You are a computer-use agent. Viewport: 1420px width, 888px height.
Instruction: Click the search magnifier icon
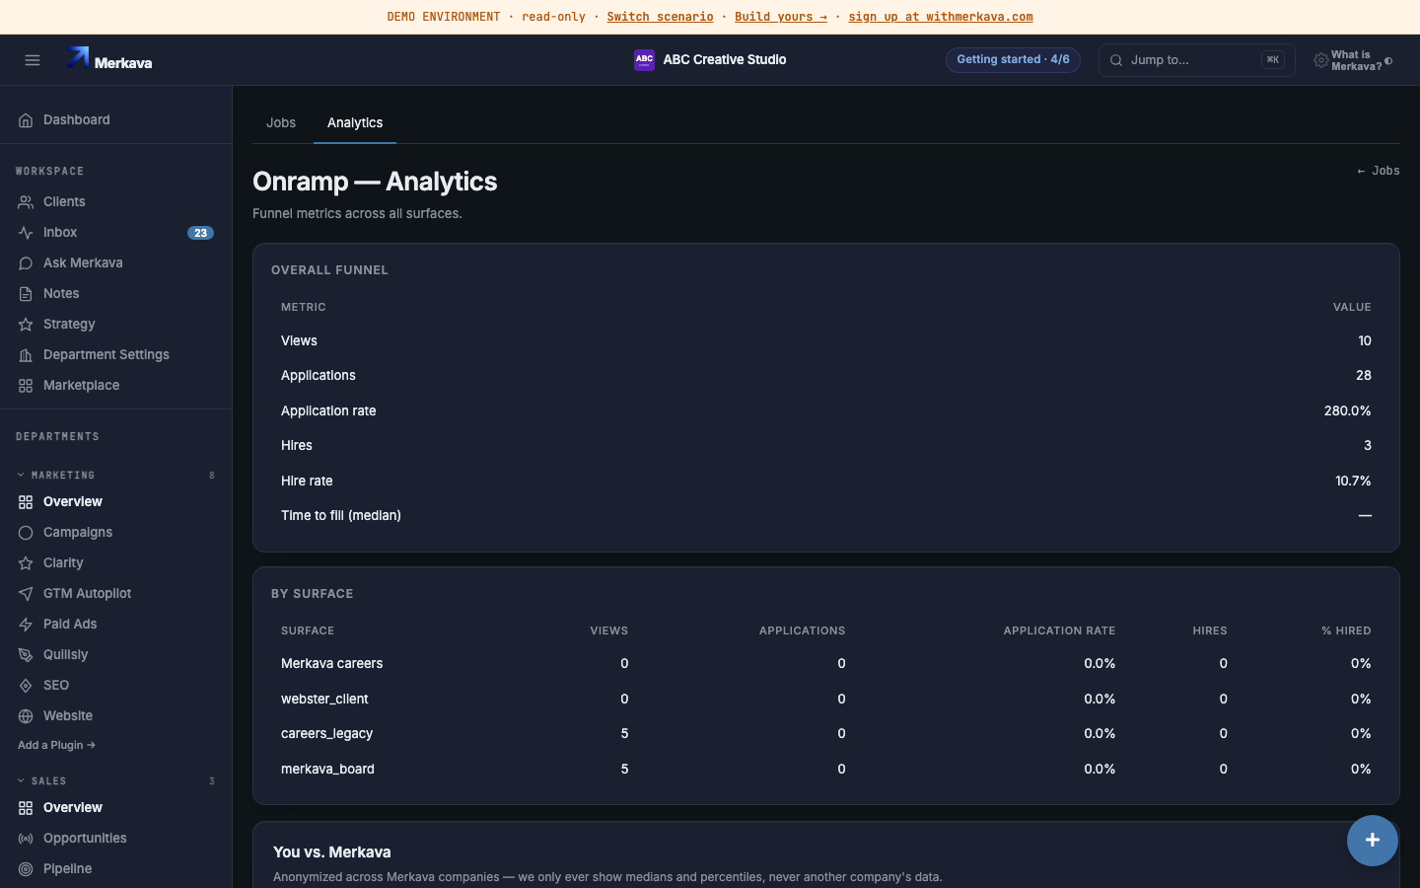[1116, 60]
